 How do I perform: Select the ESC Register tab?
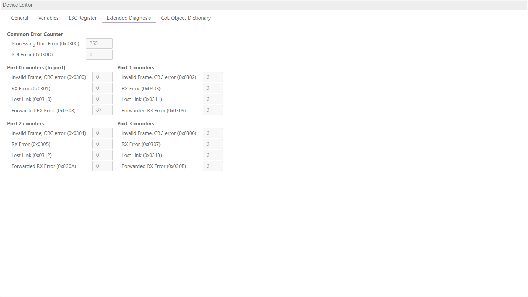(82, 18)
